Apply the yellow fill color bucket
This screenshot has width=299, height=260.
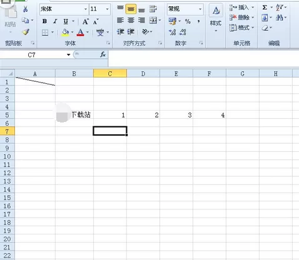(x=66, y=32)
